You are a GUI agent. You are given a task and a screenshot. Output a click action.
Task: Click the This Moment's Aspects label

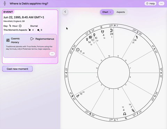(15, 30)
